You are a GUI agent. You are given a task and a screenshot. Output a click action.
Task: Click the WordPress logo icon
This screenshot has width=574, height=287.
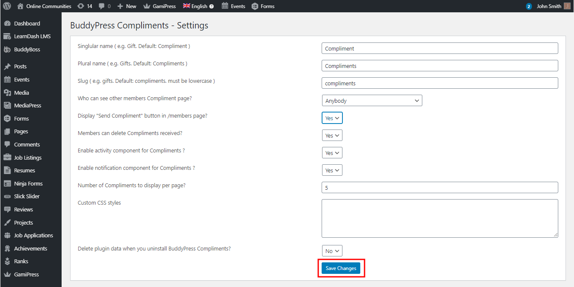coord(7,6)
